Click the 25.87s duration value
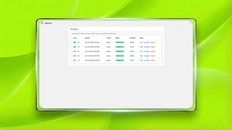232x130 pixels. [x=132, y=47]
